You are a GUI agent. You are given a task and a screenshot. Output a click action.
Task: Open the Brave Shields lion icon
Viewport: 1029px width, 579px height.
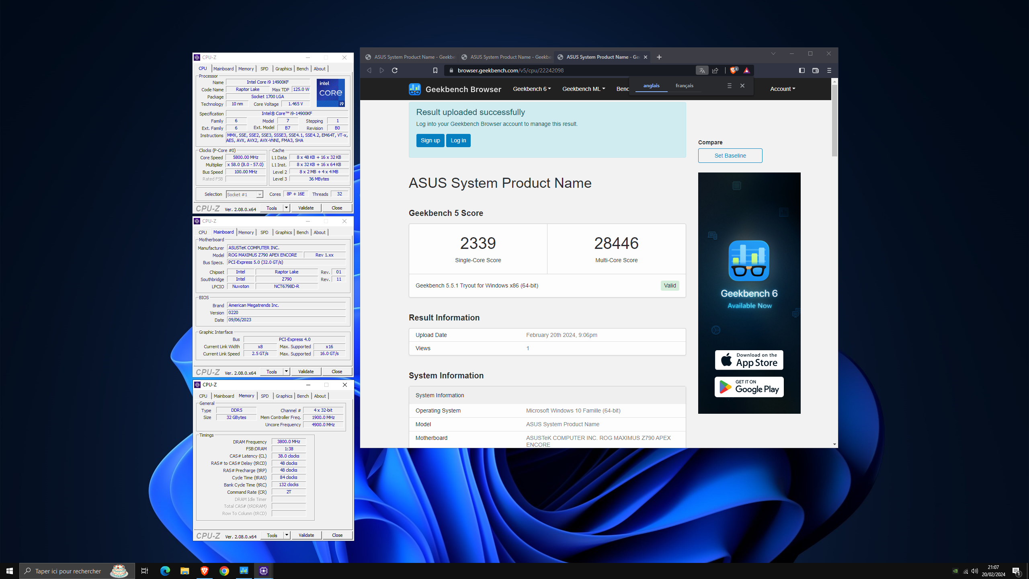pos(734,70)
